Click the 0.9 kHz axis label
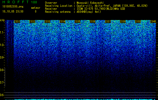Screen dimensions: 158x100 [2, 57]
